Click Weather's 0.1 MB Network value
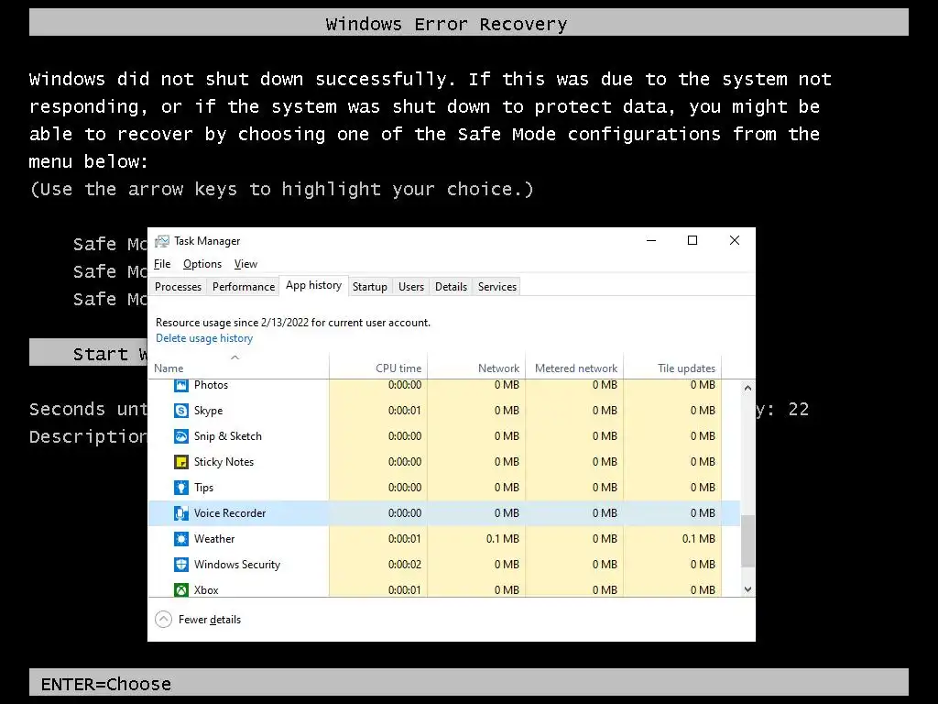The image size is (938, 704). 503,539
